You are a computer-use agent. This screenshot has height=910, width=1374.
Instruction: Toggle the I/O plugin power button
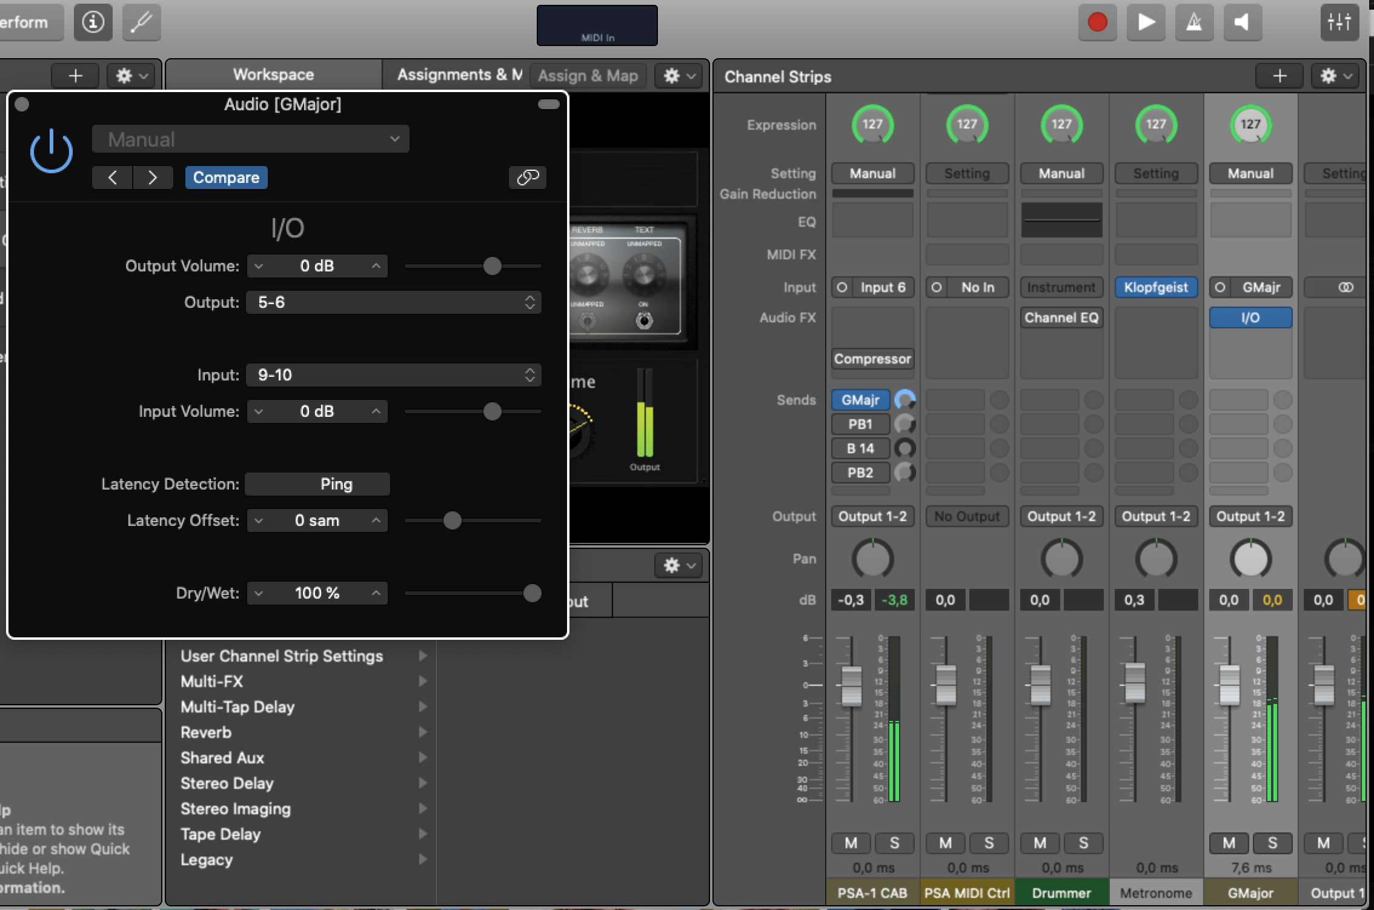pos(51,150)
